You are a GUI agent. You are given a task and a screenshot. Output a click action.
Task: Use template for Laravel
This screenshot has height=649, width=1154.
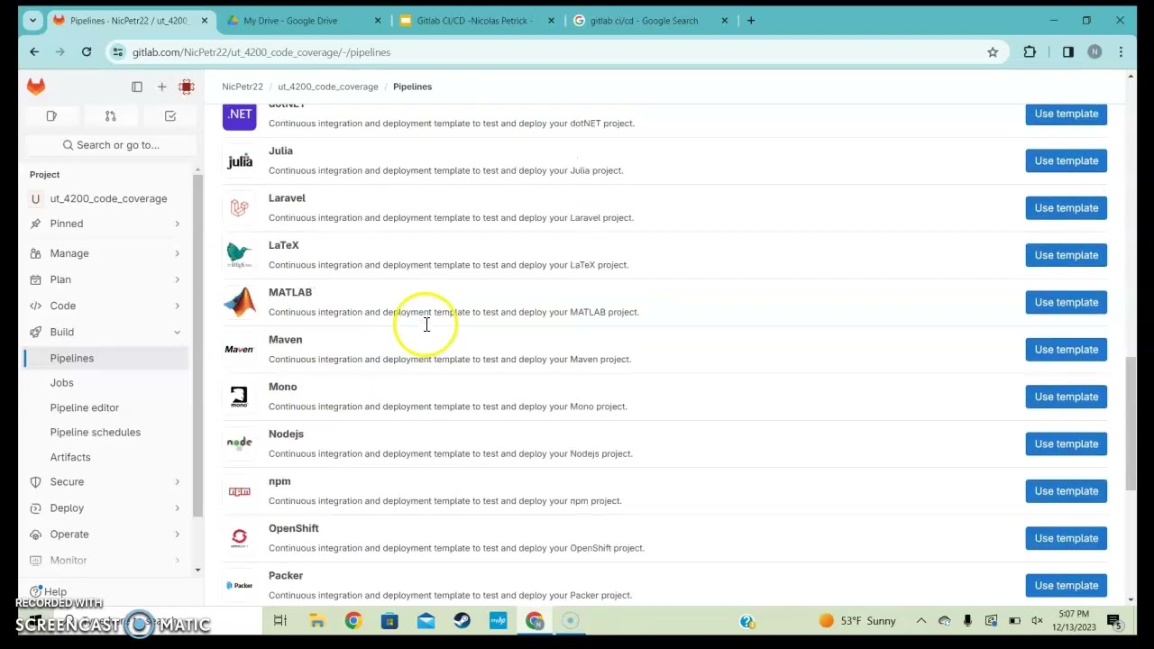pos(1066,208)
